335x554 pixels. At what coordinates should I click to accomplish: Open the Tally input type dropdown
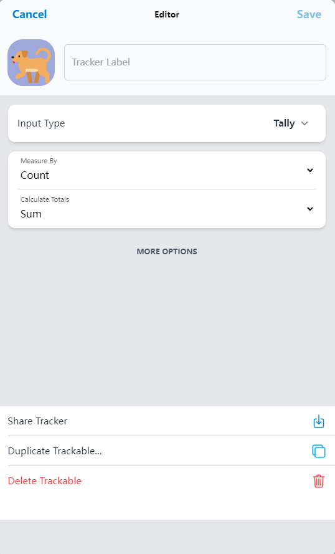[x=291, y=123]
